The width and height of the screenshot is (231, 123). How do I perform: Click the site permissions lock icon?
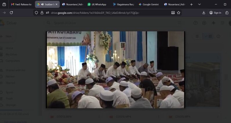click(42, 13)
